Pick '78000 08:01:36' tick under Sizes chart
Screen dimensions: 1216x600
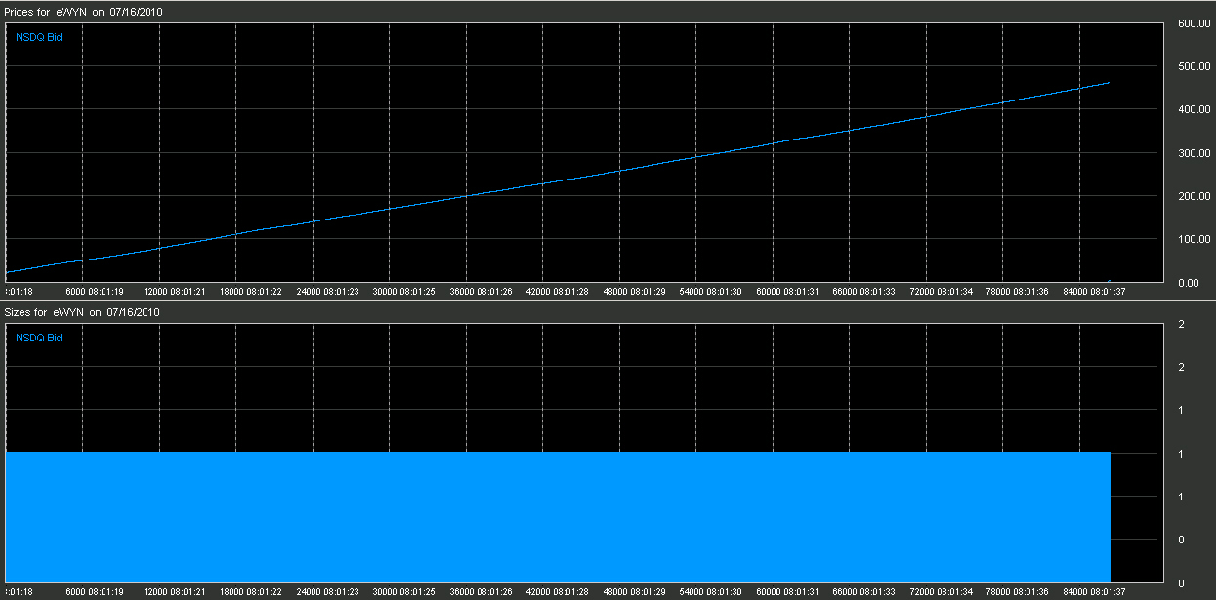point(1018,592)
